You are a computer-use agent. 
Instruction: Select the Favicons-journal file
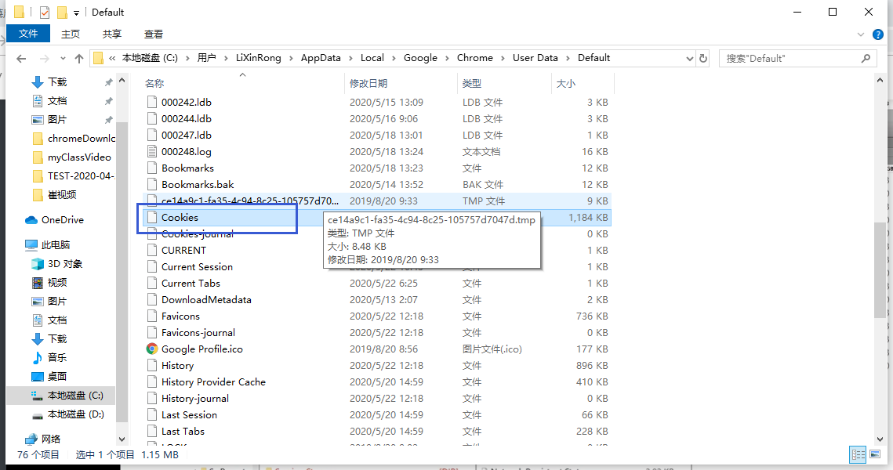click(198, 333)
